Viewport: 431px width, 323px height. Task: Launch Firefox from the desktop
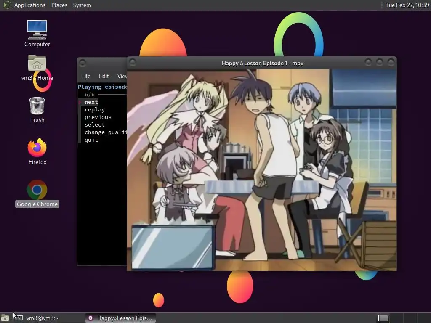pos(37,151)
